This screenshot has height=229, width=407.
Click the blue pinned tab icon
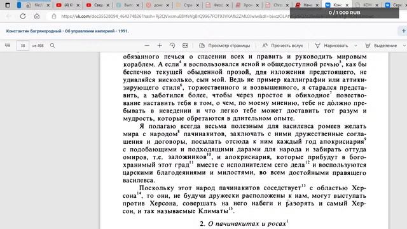click(x=19, y=5)
